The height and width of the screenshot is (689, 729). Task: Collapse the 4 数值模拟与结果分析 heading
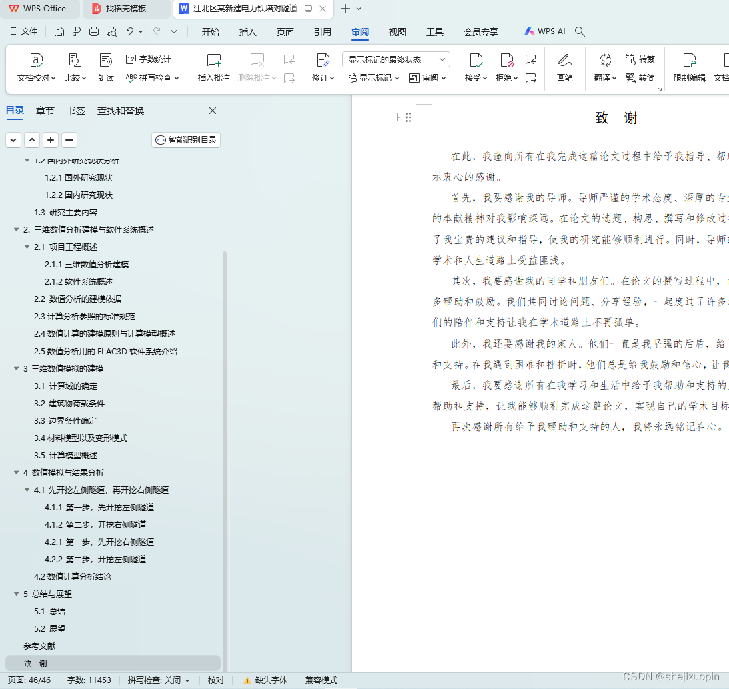click(16, 472)
